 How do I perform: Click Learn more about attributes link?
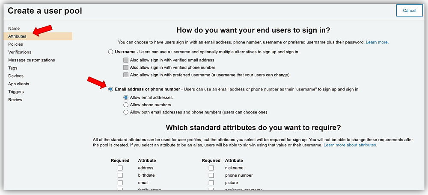[350, 145]
